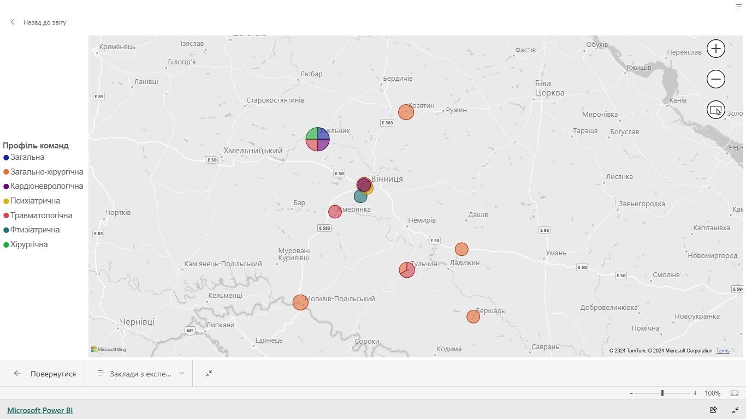Zoom out the map with minus button
Screen dimensions: 746x419
pos(715,79)
